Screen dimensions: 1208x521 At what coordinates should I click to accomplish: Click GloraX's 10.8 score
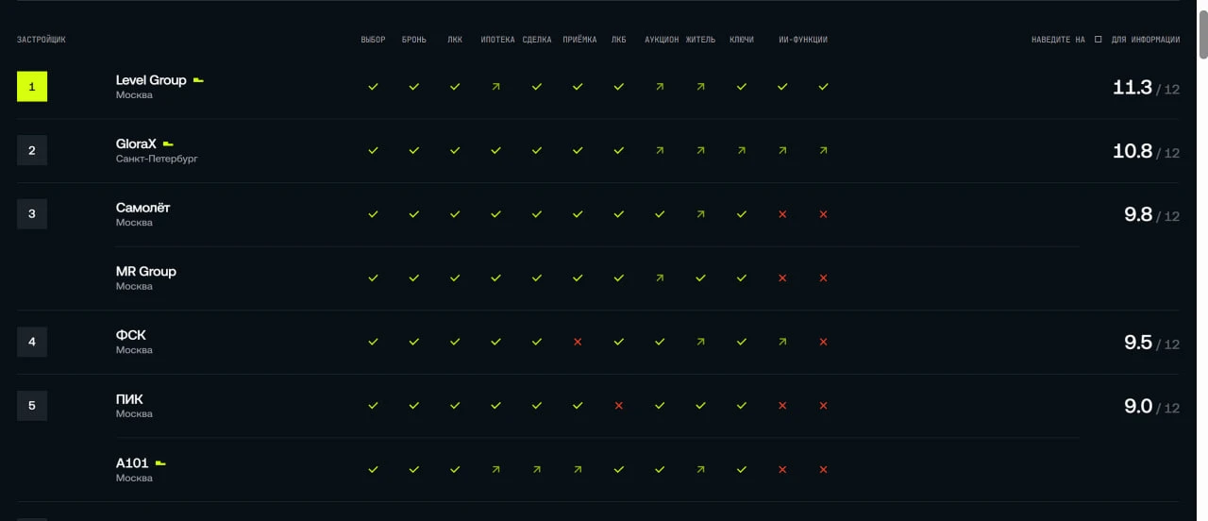coord(1132,151)
